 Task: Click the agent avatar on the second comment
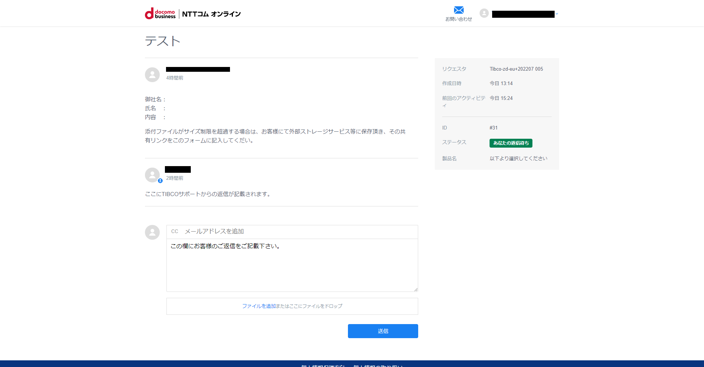click(x=152, y=174)
